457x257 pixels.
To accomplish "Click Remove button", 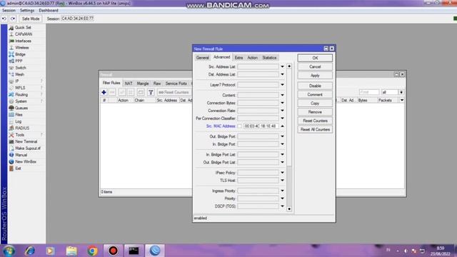I will 315,112.
